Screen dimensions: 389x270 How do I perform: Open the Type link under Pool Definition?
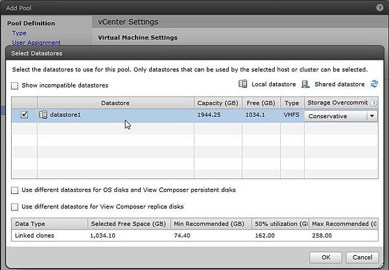pos(19,33)
